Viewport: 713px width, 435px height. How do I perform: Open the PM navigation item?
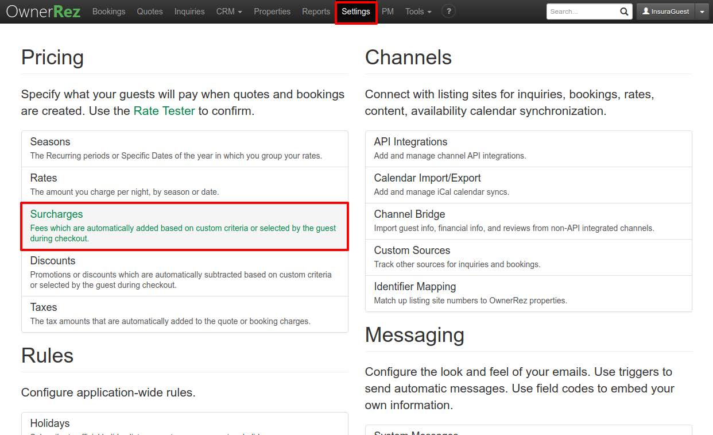(388, 11)
